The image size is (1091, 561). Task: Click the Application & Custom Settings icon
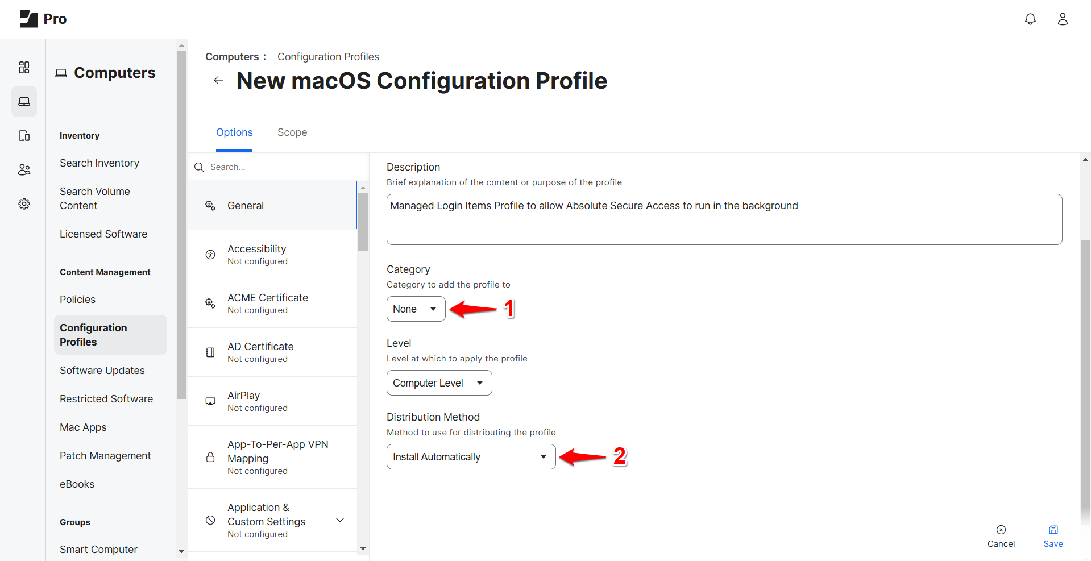(210, 520)
